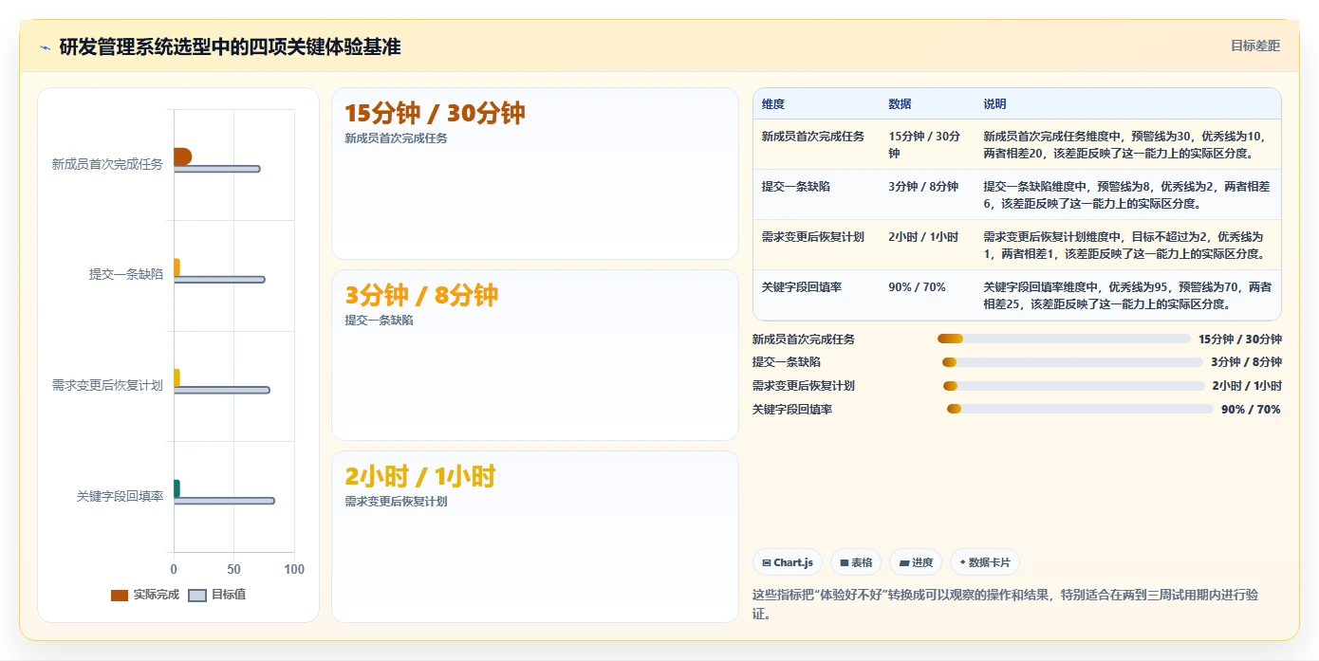Viewport: 1319px width, 661px height.
Task: Click the gray target bar for 关键字段回填率
Action: 224,501
